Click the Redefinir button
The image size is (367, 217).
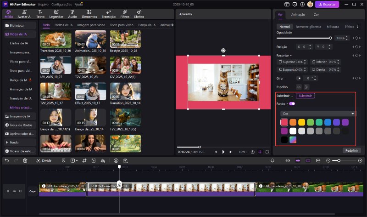[x=351, y=150]
